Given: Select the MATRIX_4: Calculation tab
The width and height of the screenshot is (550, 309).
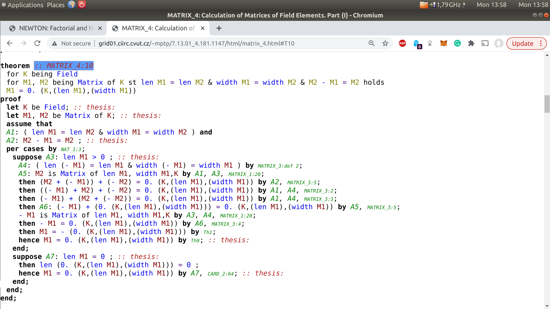Looking at the screenshot, I should click(x=158, y=28).
